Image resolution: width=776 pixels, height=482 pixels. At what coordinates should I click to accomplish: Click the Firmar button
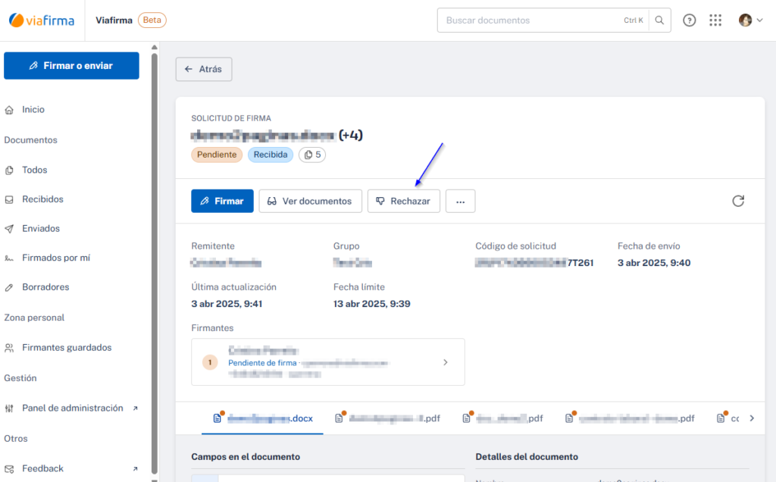coord(222,202)
